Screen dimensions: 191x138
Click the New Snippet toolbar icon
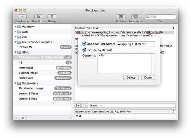point(22,17)
